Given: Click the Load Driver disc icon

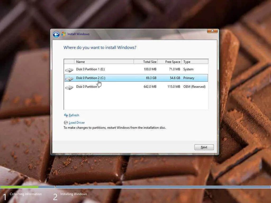Looking at the screenshot, I should click(x=66, y=123).
